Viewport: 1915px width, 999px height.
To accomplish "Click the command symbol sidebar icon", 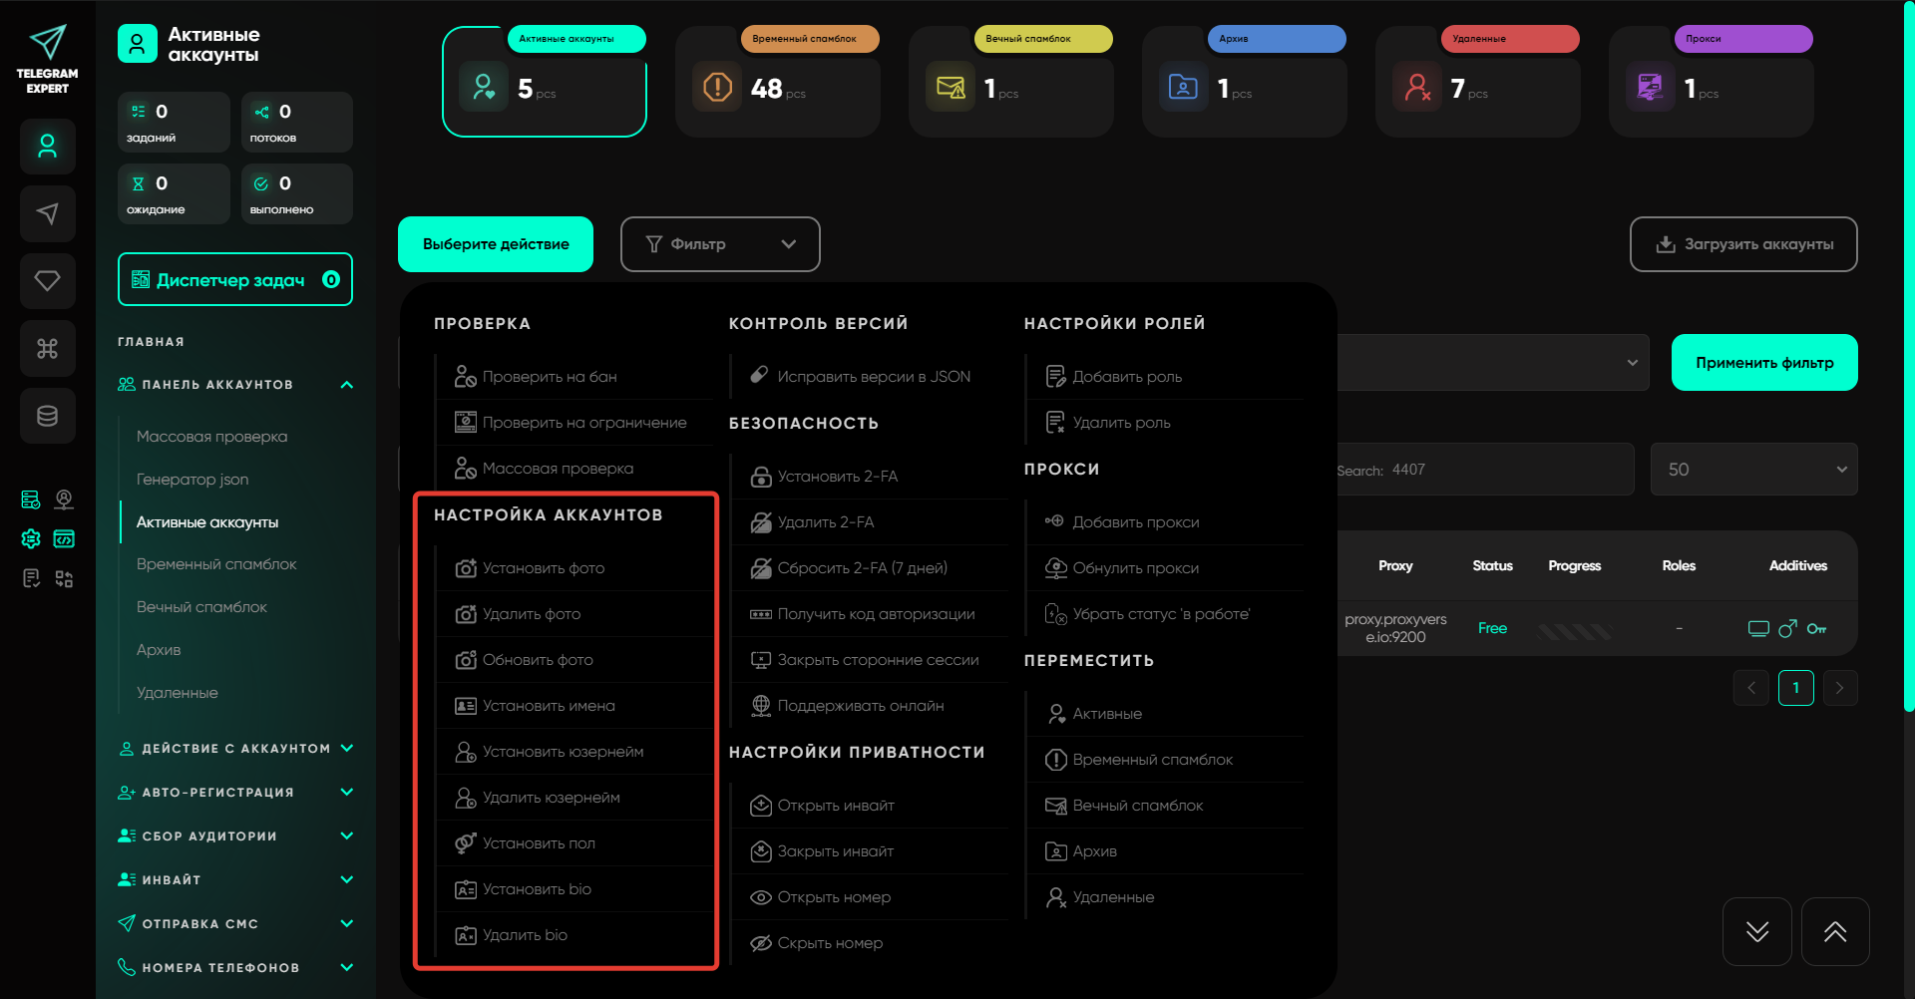I will [47, 348].
